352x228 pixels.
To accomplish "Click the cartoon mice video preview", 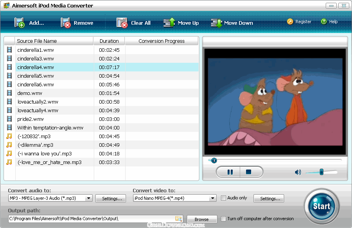I will 275,102.
